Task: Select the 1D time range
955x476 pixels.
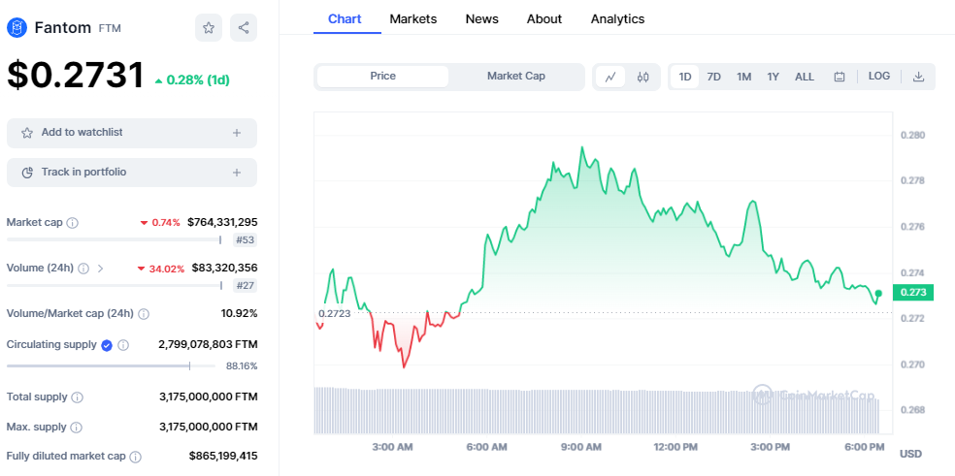Action: point(685,77)
